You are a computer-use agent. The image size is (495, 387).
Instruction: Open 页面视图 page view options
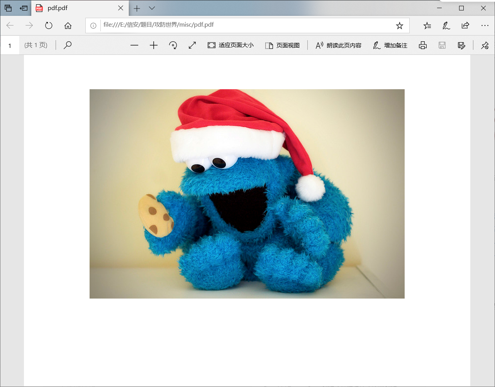(282, 45)
